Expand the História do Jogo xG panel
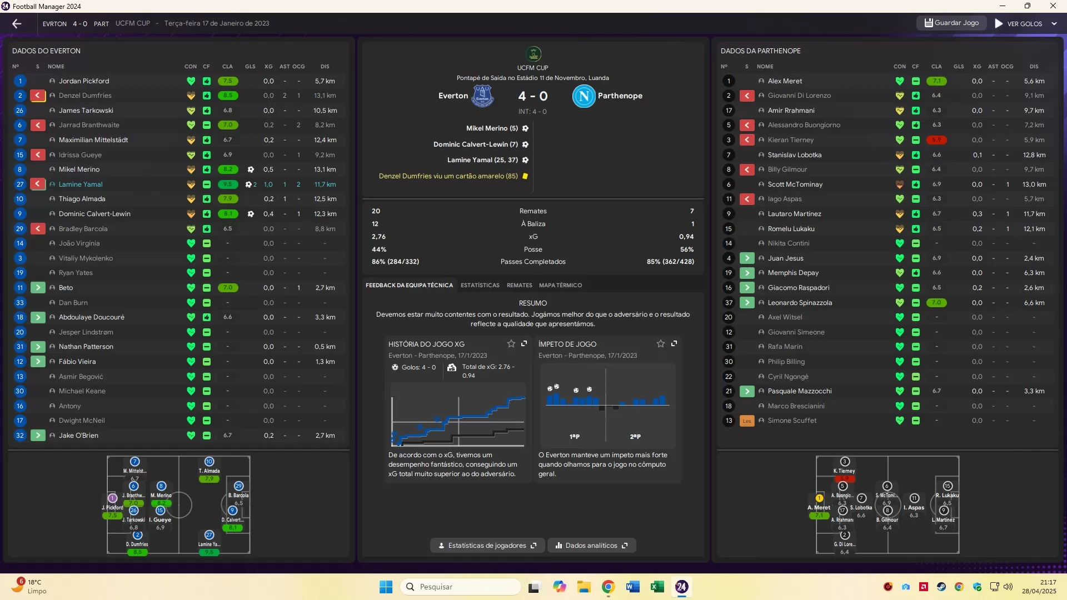The width and height of the screenshot is (1067, 600). pyautogui.click(x=524, y=344)
